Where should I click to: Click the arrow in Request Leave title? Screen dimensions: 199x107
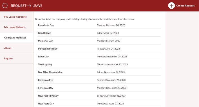[x=29, y=6]
